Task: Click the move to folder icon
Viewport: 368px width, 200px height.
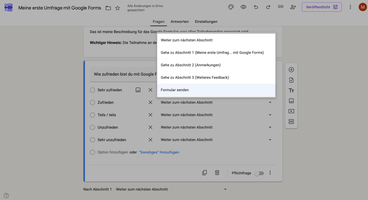Action: 108,8
